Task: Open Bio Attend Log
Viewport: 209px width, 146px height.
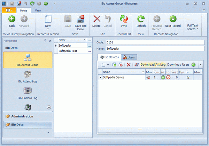Action: coord(28,77)
